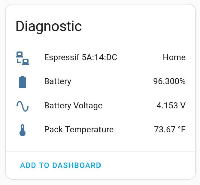Click the word Espressif in the first row
The width and height of the screenshot is (200, 185).
tap(62, 57)
